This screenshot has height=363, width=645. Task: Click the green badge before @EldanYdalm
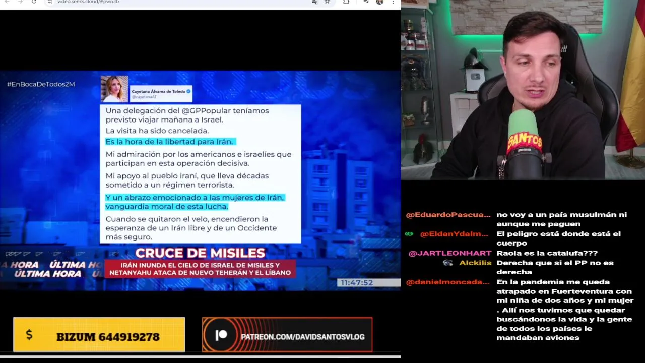coord(409,234)
